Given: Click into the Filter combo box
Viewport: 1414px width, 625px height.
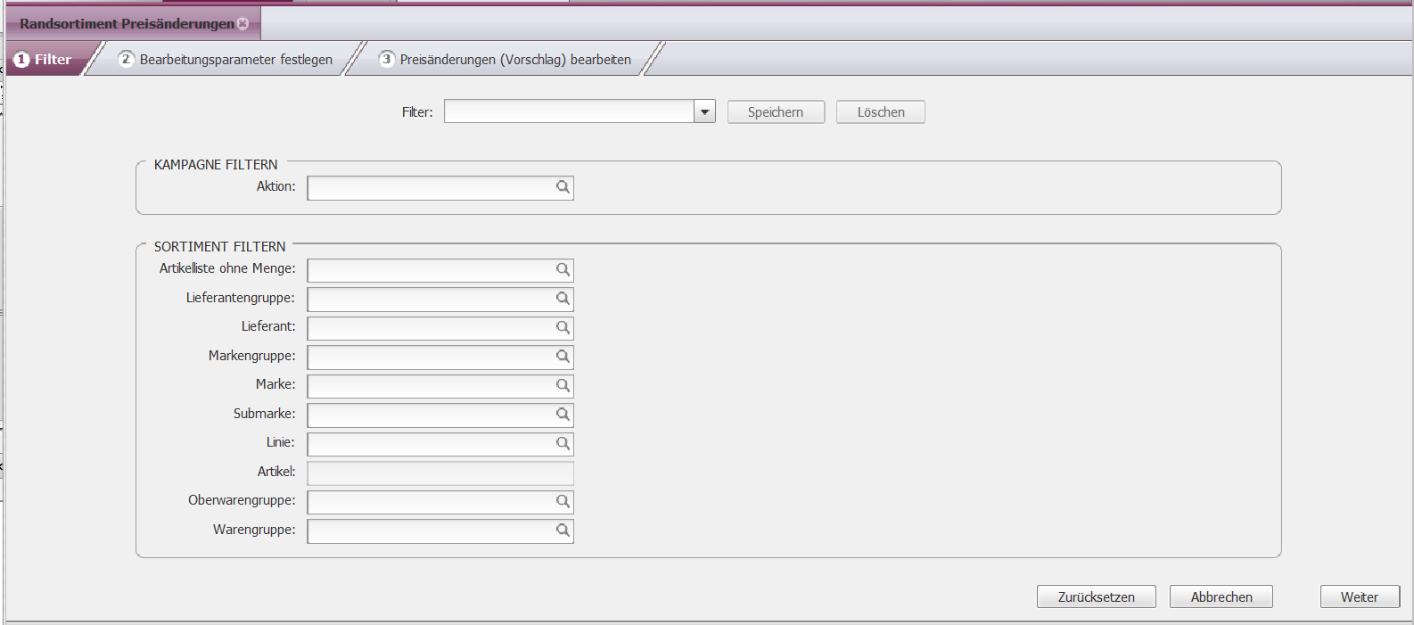Looking at the screenshot, I should 569,111.
